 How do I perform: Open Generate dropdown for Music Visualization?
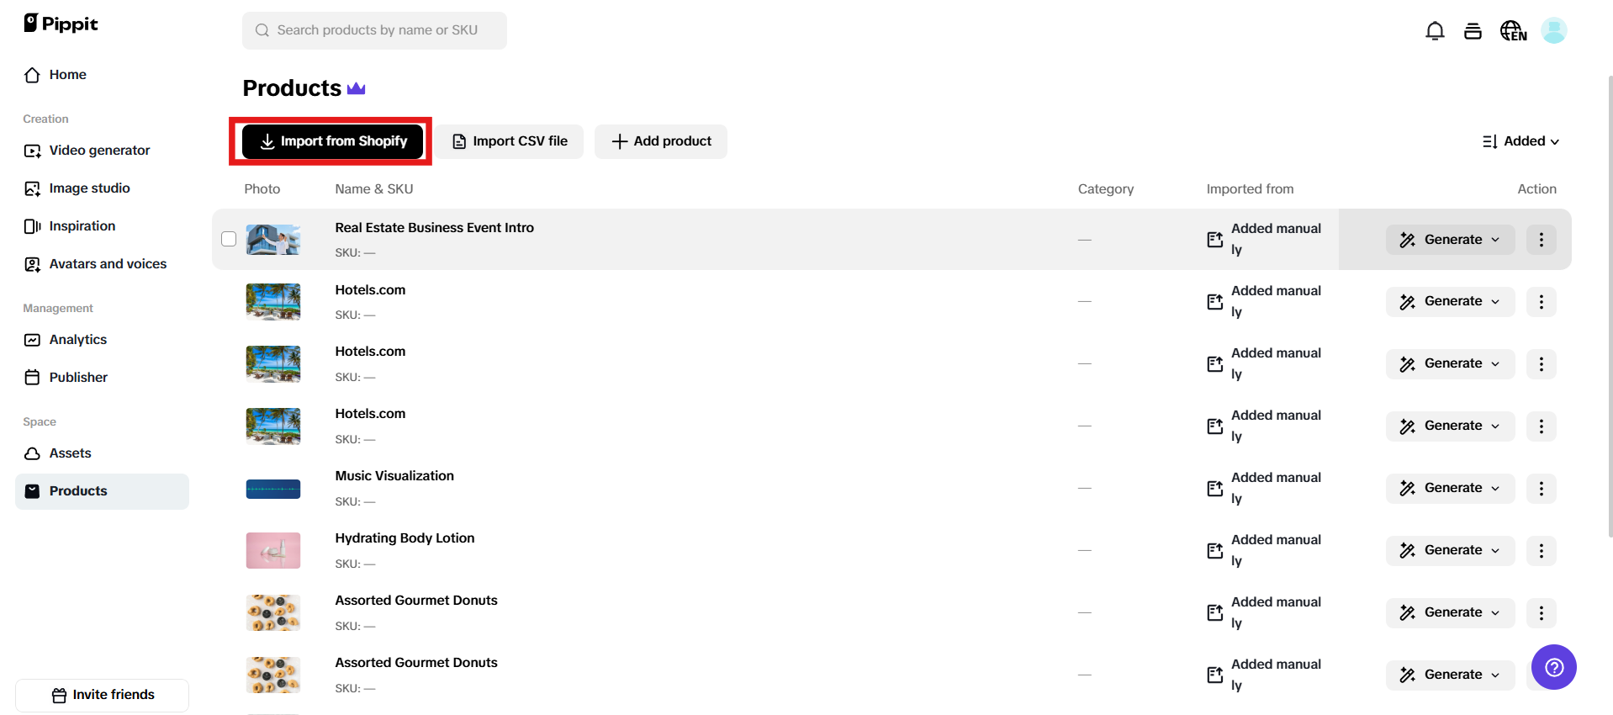click(1450, 489)
